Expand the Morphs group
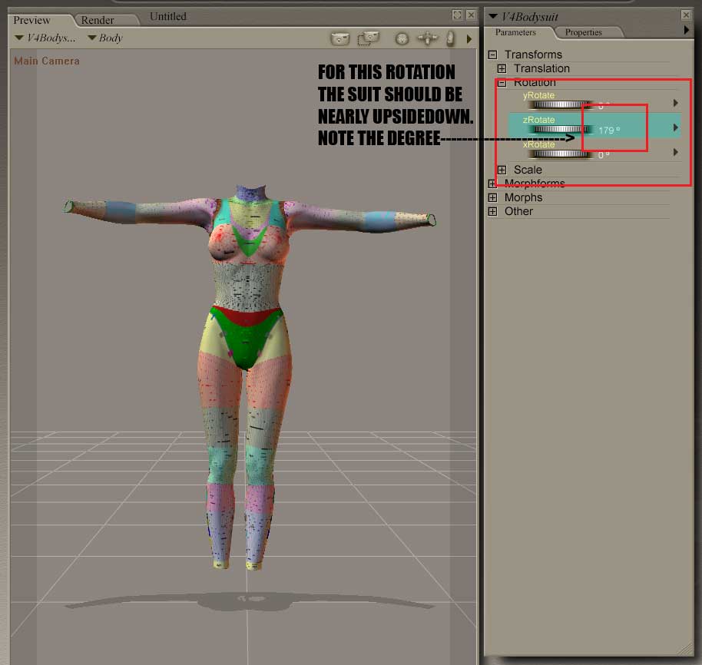This screenshot has width=702, height=665. (493, 197)
